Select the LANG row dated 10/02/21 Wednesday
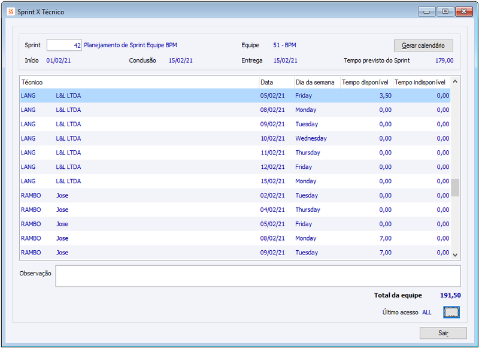Image resolution: width=479 pixels, height=349 pixels. click(x=235, y=138)
